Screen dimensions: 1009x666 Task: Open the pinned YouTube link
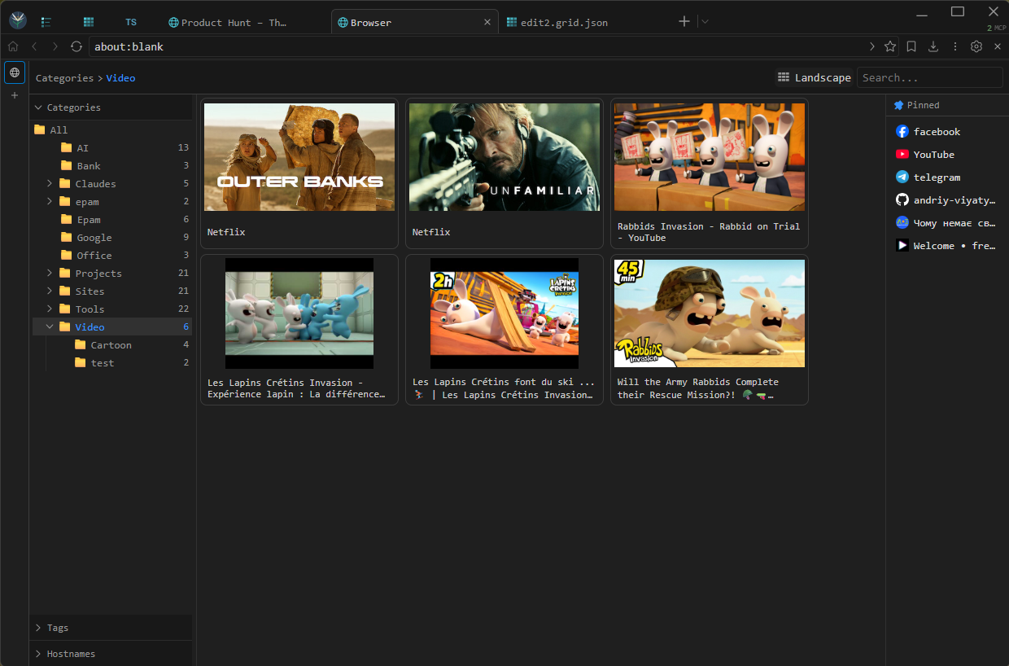click(946, 155)
